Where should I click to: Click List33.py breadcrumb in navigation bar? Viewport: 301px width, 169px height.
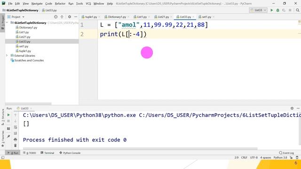[x=49, y=10]
